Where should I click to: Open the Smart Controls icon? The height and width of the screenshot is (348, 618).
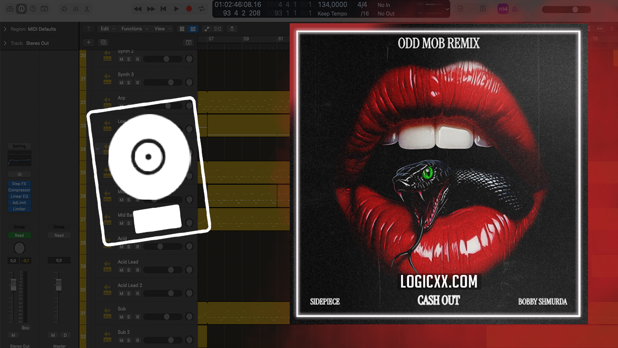[x=64, y=9]
